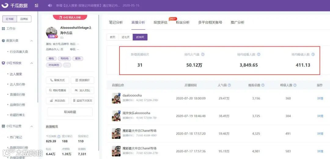Open the 工作台 grid icon
Screen dimensions: 330x159
[x=3, y=29]
